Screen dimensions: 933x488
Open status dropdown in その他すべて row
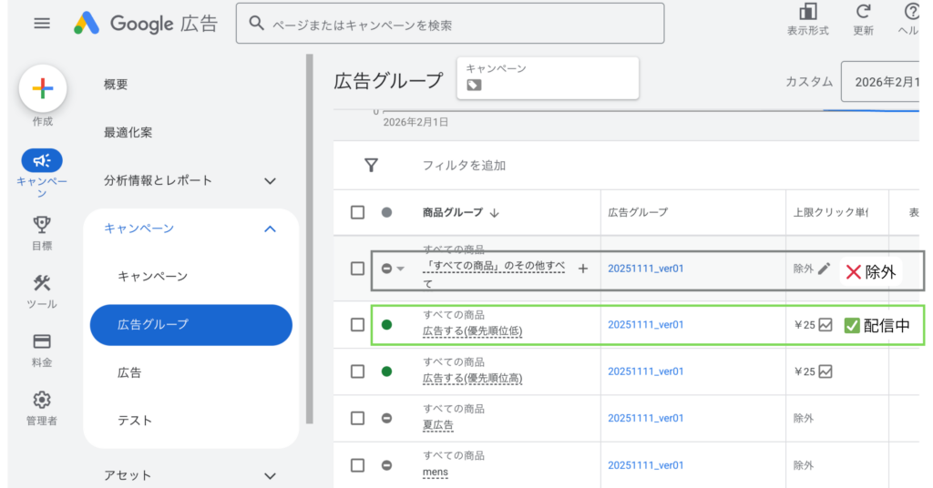click(x=401, y=269)
